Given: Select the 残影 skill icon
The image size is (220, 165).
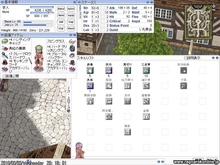Looking at the screenshot, I should coord(128,132).
